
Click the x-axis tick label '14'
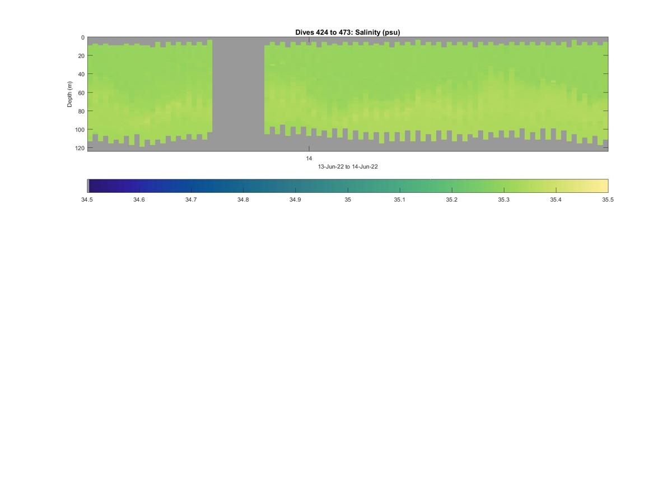pyautogui.click(x=309, y=159)
